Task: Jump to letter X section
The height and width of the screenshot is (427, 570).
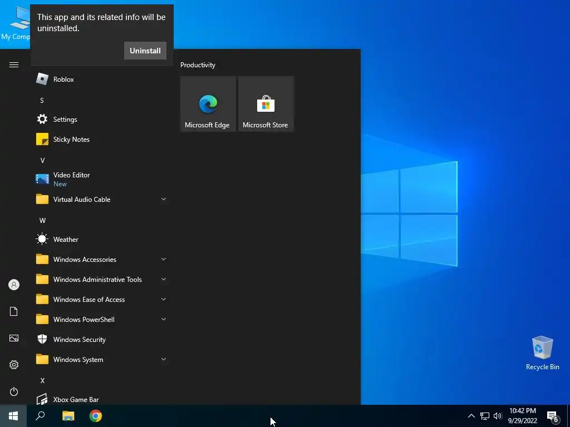Action: point(42,380)
